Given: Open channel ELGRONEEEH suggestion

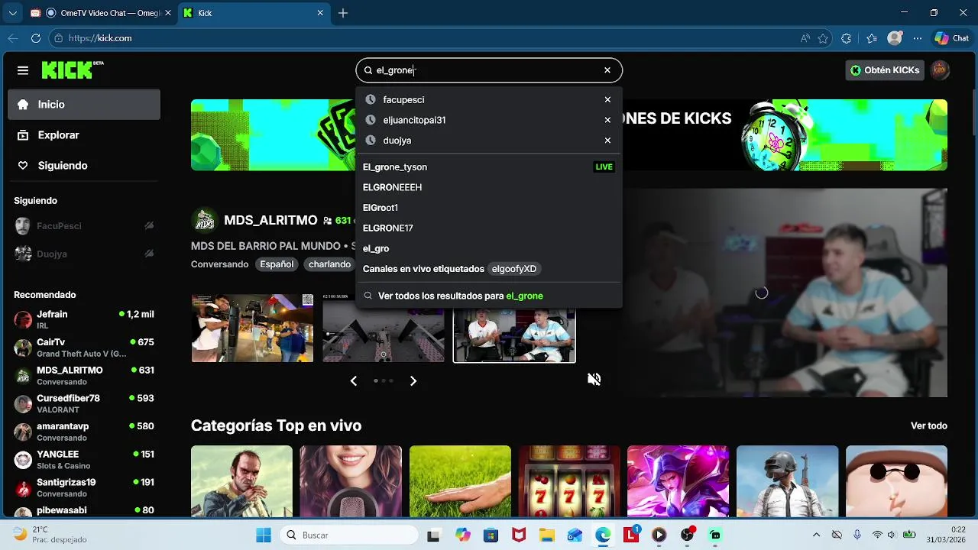Looking at the screenshot, I should pos(489,187).
